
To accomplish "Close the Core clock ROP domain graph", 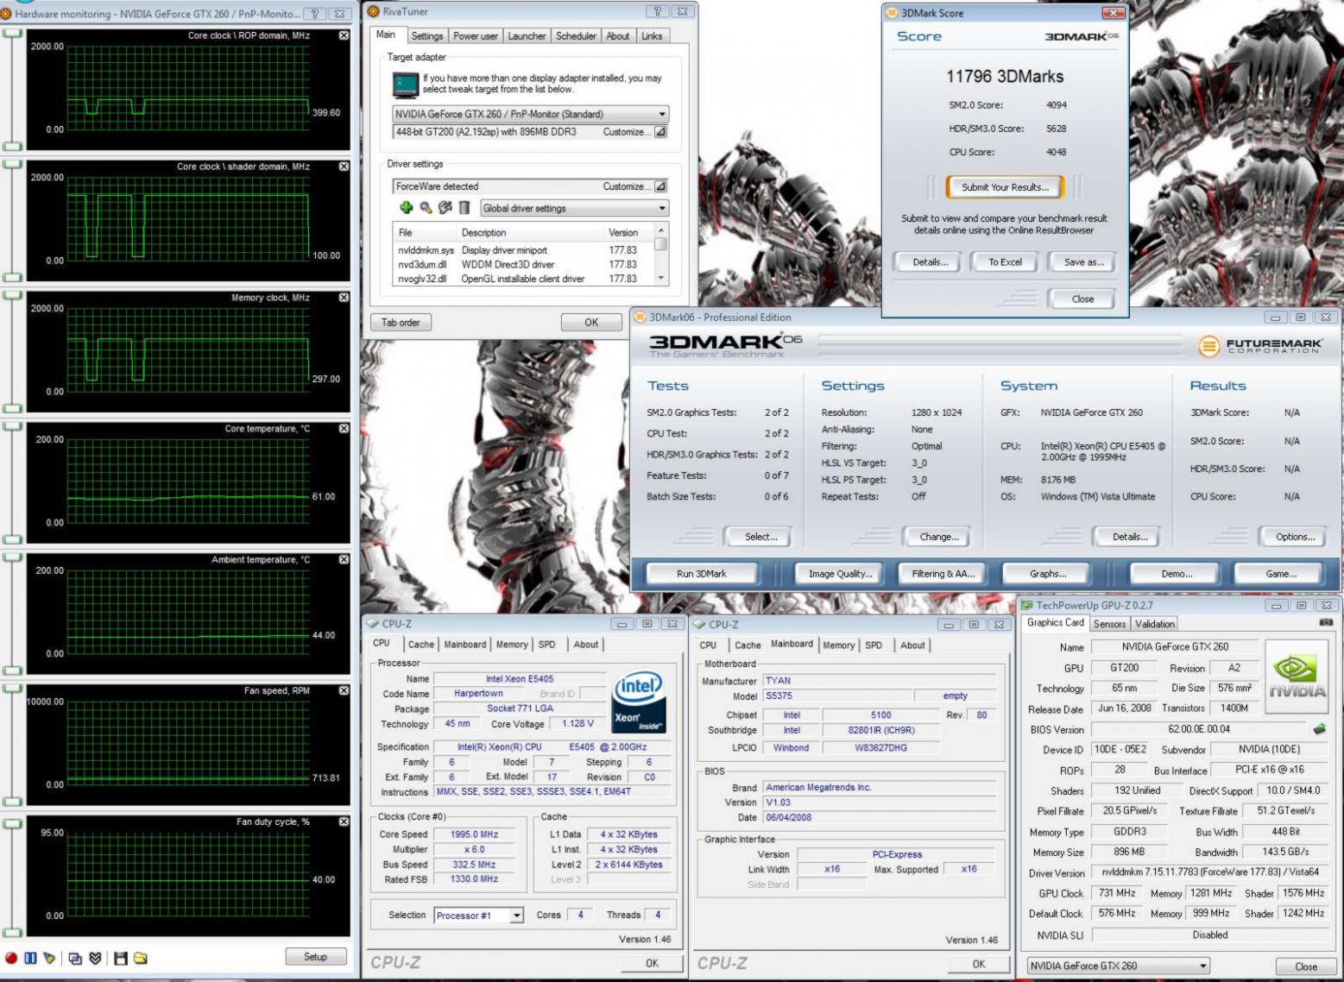I will tap(344, 35).
